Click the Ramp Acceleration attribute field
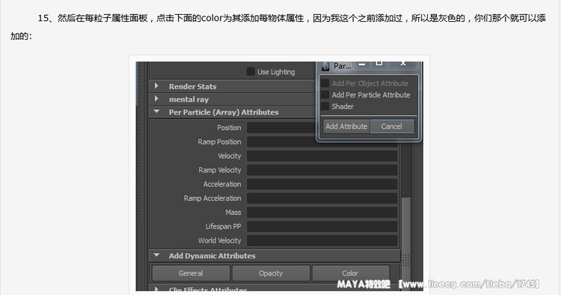 [322, 198]
